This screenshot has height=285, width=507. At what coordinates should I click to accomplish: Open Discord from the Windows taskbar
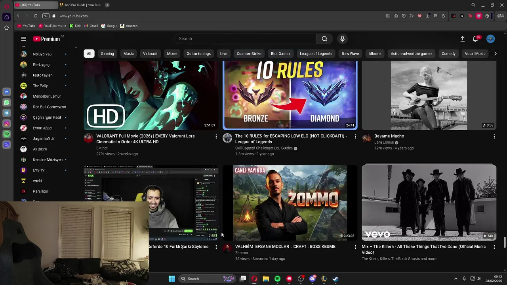point(313,279)
